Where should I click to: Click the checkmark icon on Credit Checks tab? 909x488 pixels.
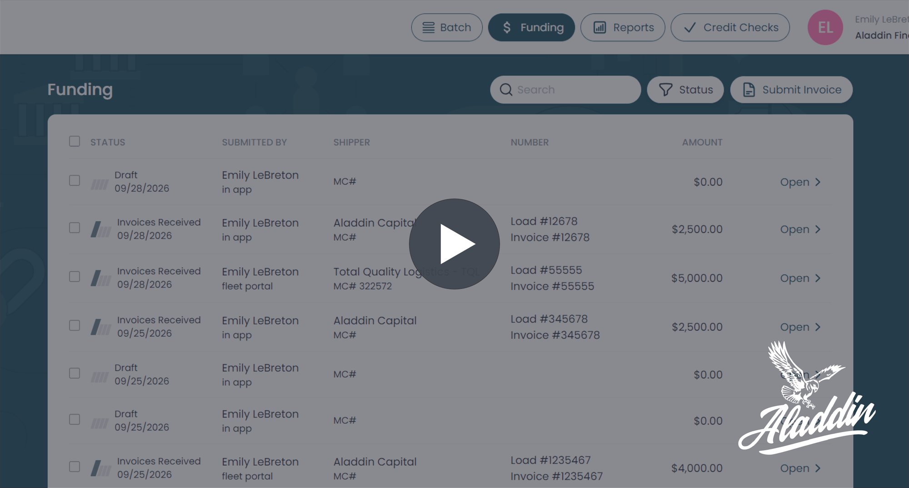point(690,28)
